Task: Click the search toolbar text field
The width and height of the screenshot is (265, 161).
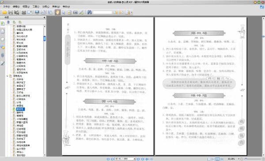Action: pos(102,12)
